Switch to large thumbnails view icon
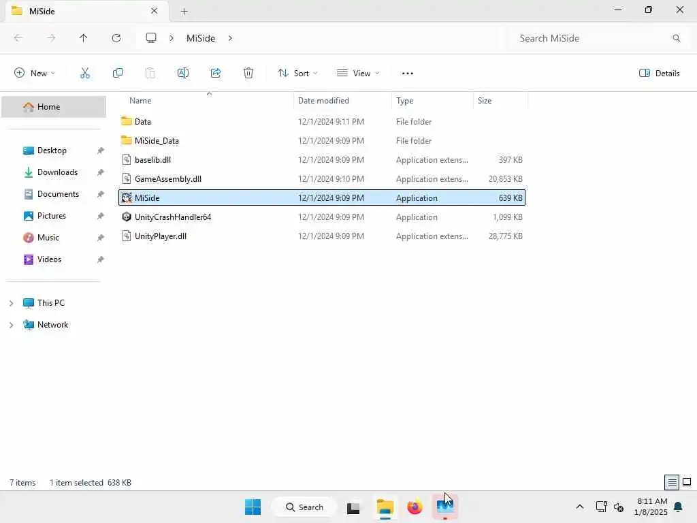 tap(687, 482)
